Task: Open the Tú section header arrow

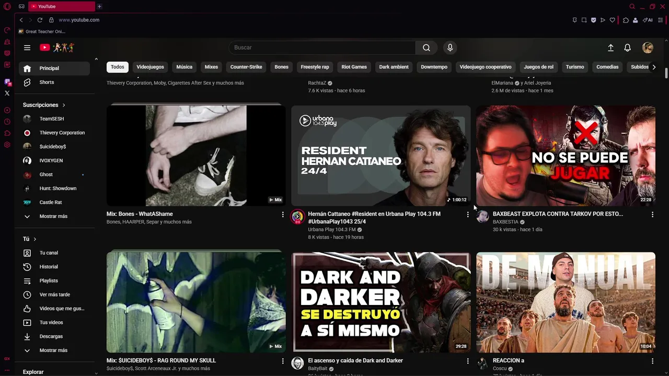Action: point(35,239)
